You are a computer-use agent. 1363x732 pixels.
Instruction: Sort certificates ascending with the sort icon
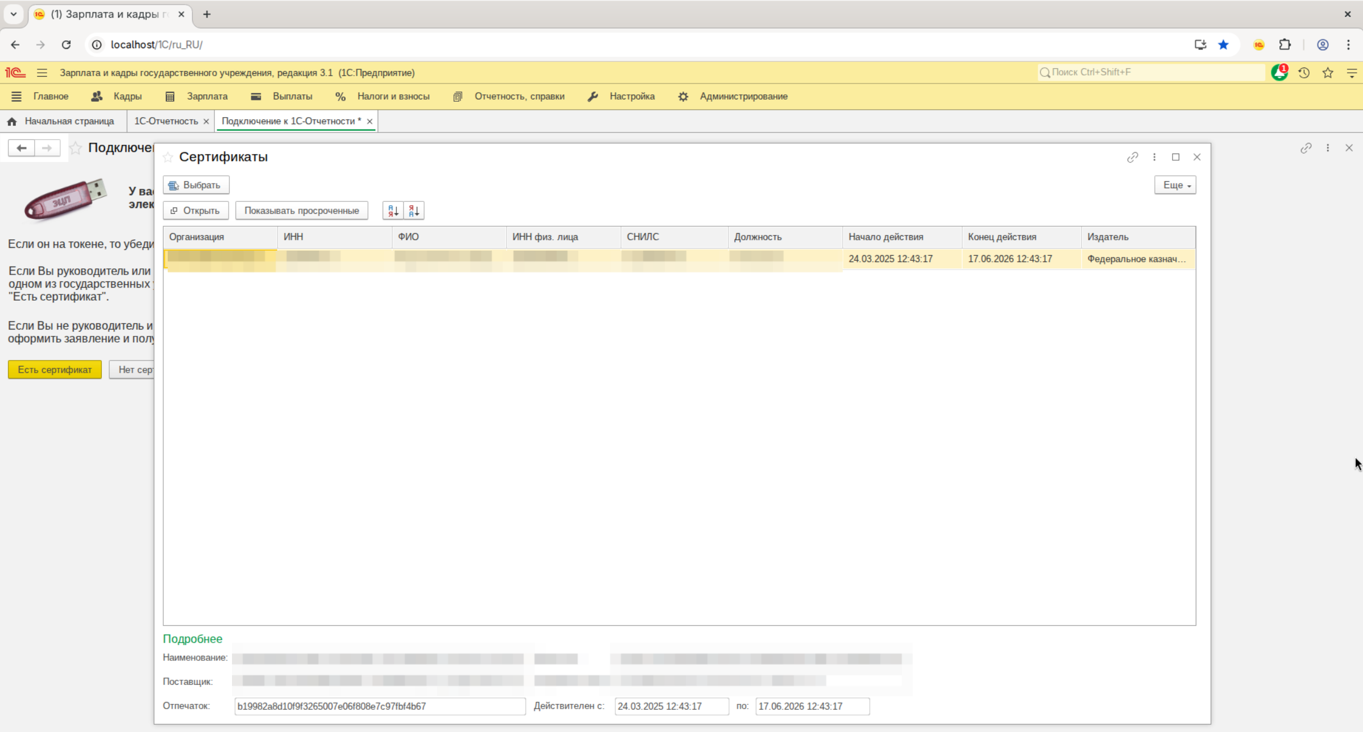(392, 211)
